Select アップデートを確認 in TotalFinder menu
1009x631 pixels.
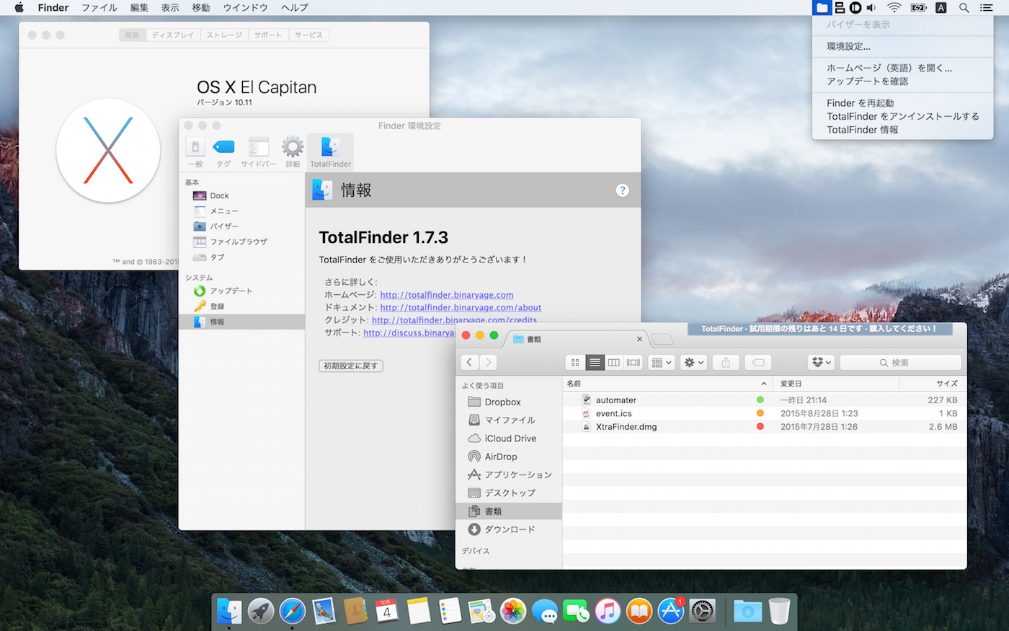click(902, 81)
